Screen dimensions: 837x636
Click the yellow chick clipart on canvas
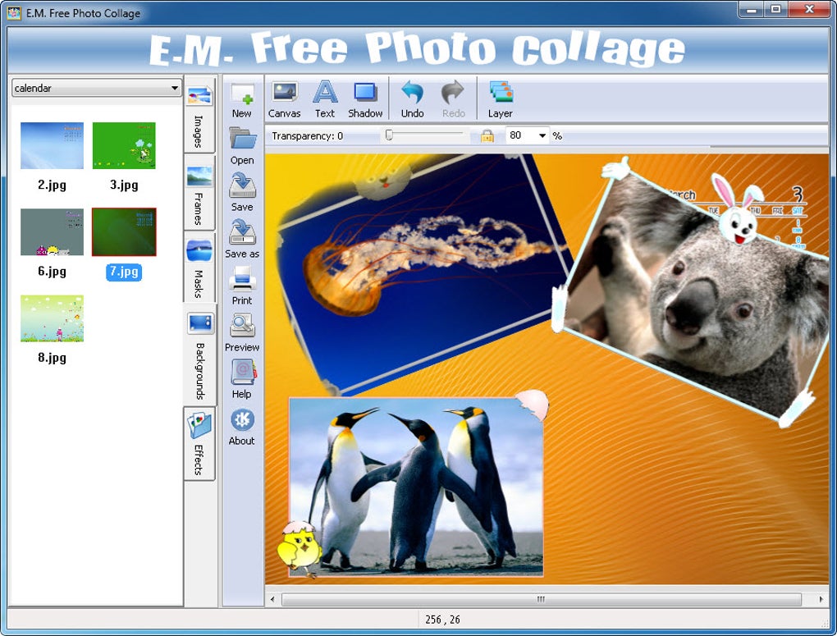(300, 549)
